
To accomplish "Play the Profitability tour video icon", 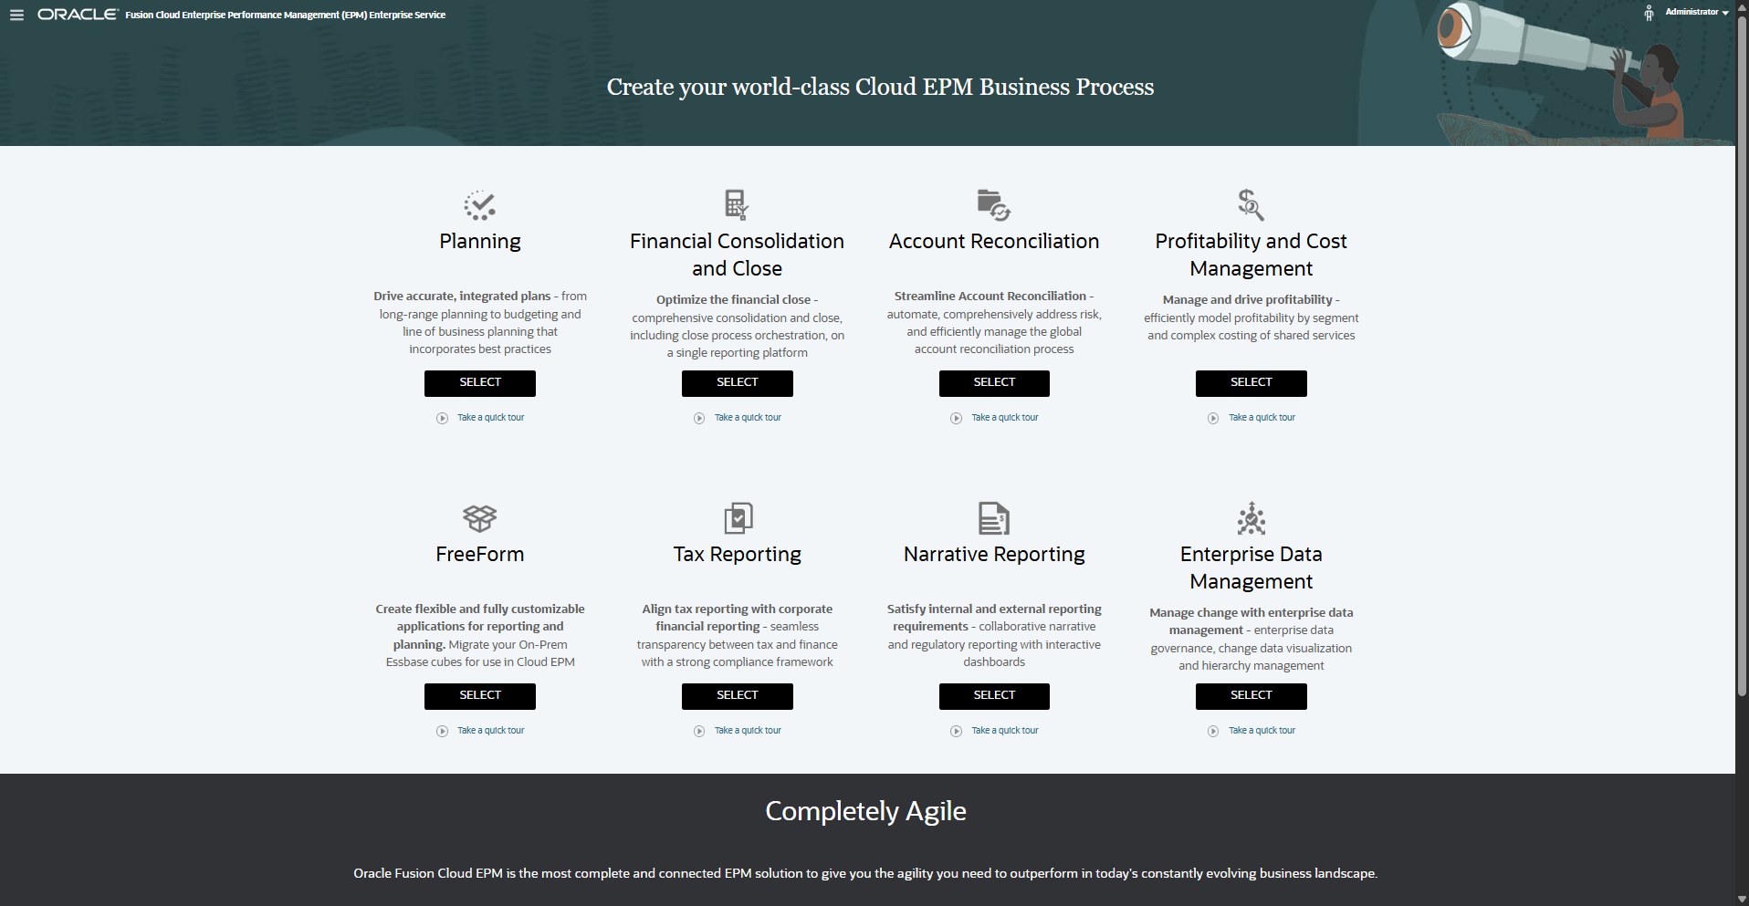I will (x=1213, y=418).
